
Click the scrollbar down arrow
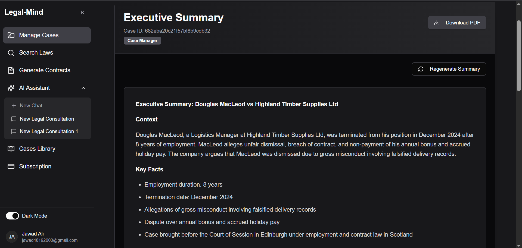pyautogui.click(x=519, y=246)
